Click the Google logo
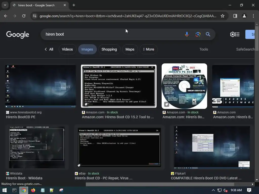This screenshot has height=194, width=259. click(18, 35)
